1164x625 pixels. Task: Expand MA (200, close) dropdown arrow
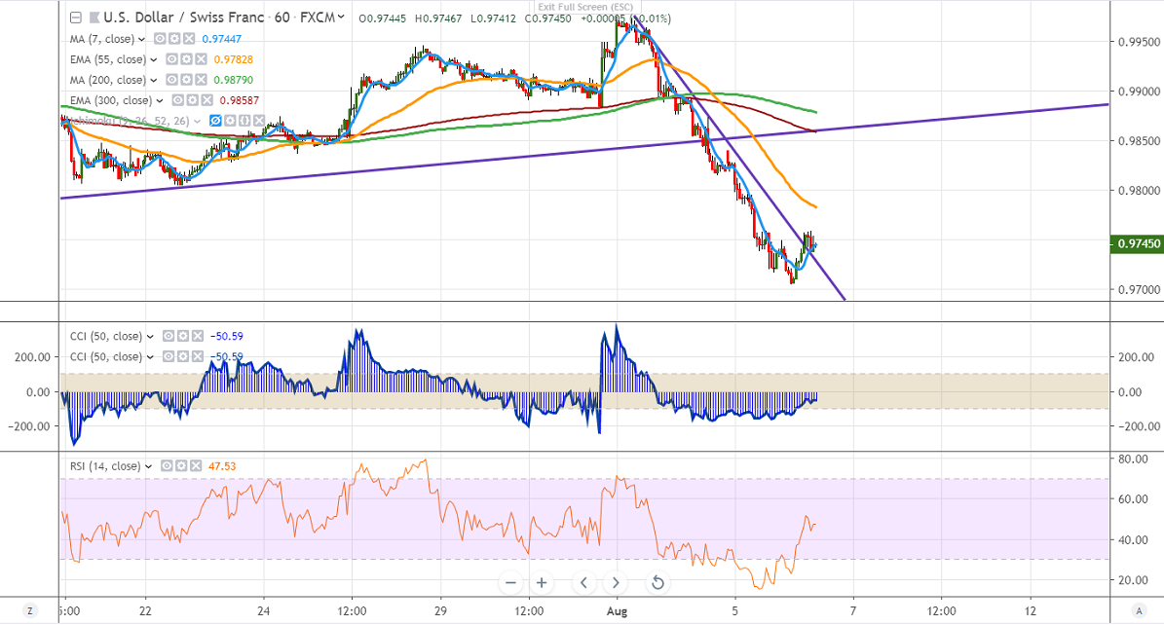(x=154, y=80)
